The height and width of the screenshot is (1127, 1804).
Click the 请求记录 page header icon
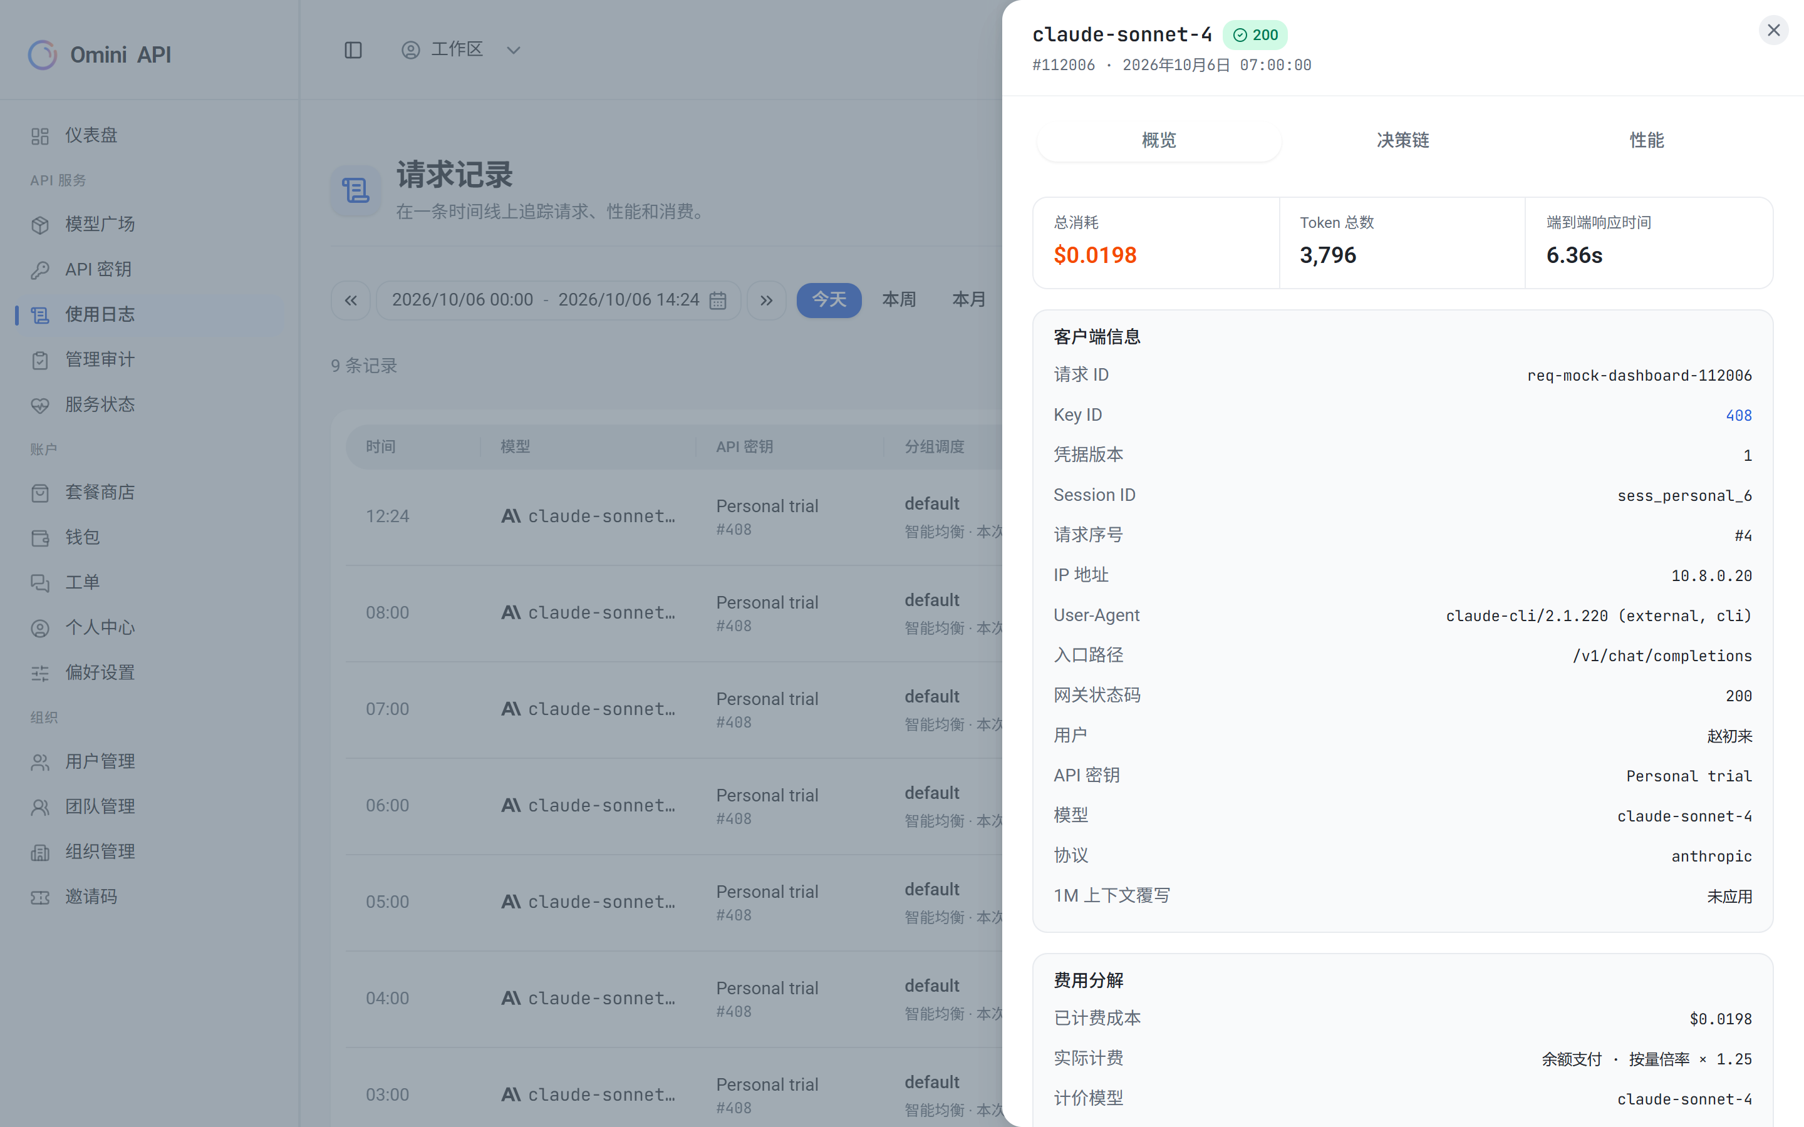pos(356,191)
